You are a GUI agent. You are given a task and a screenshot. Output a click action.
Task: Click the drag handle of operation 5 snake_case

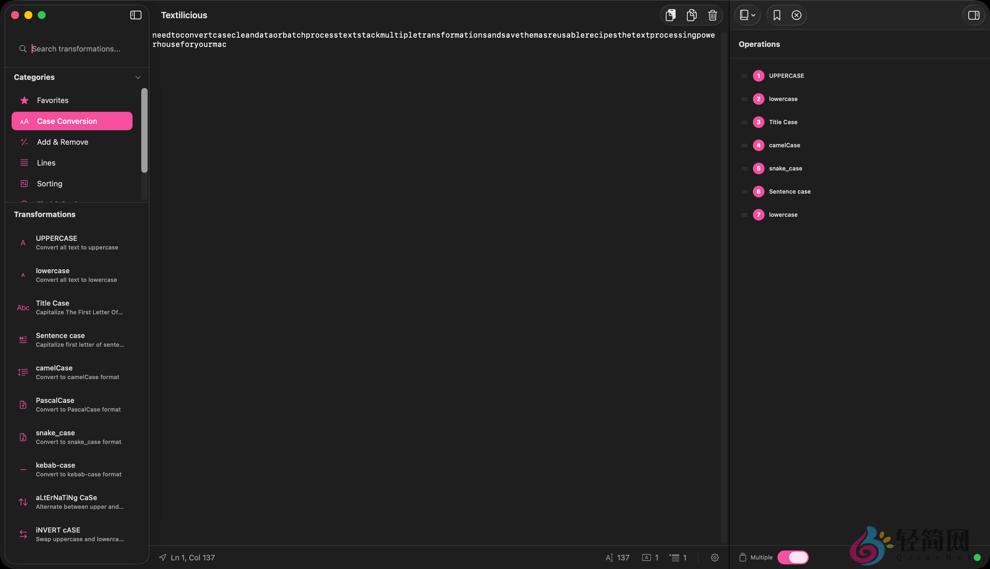[744, 169]
